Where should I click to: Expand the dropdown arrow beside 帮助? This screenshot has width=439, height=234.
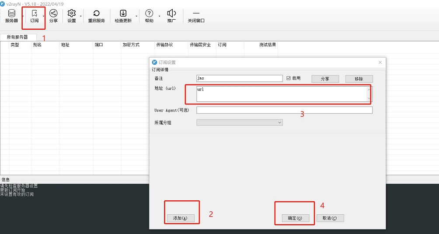click(159, 17)
